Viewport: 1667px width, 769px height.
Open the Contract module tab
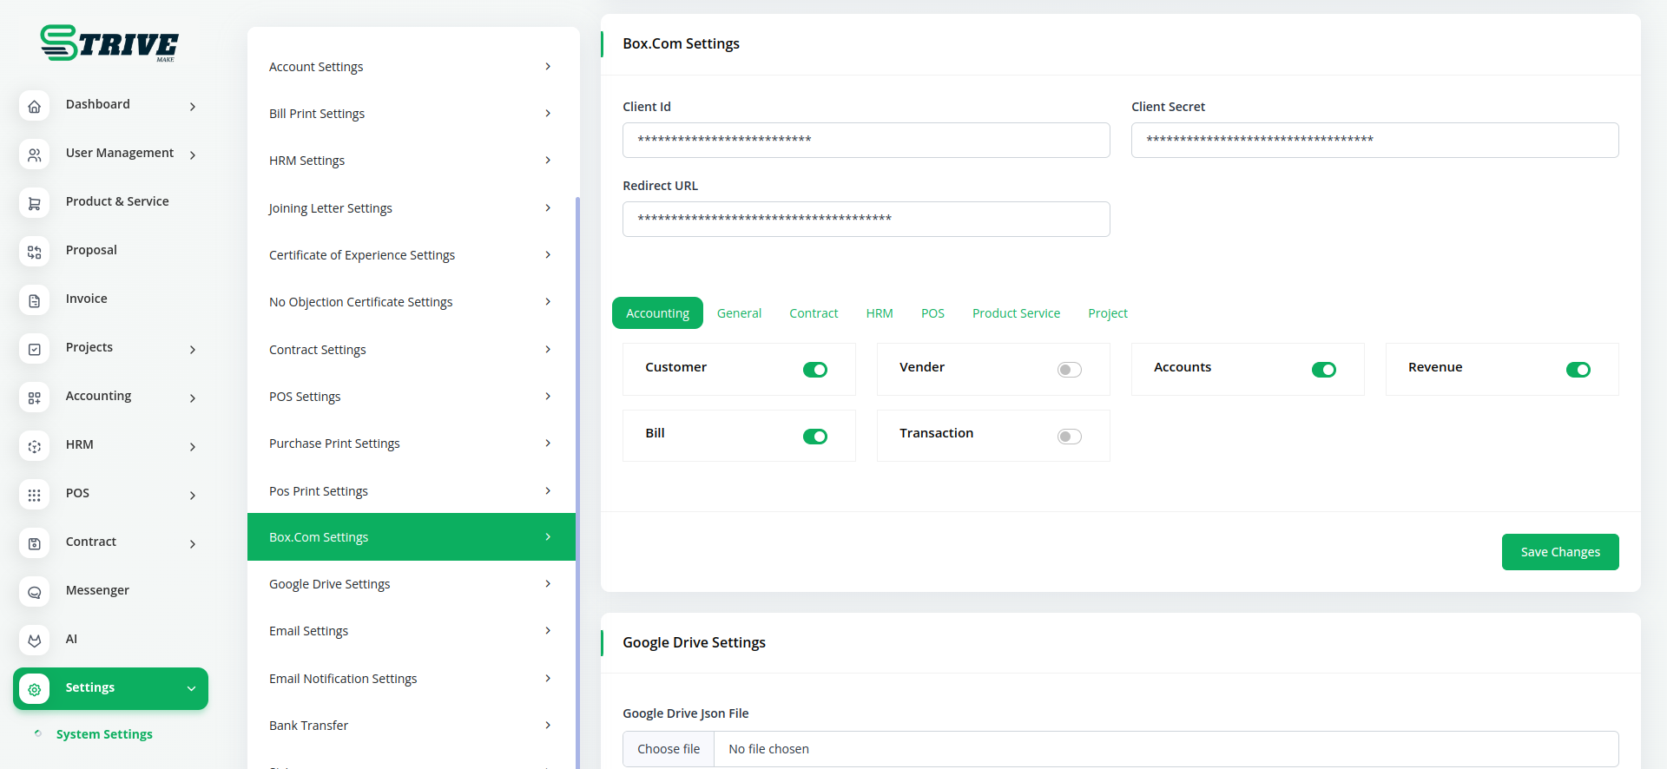[x=813, y=313]
